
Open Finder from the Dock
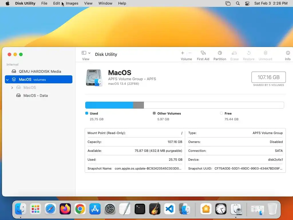tap(20, 209)
